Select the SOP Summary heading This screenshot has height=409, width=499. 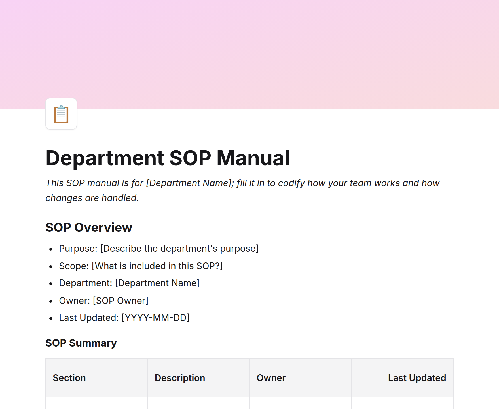[x=81, y=343]
